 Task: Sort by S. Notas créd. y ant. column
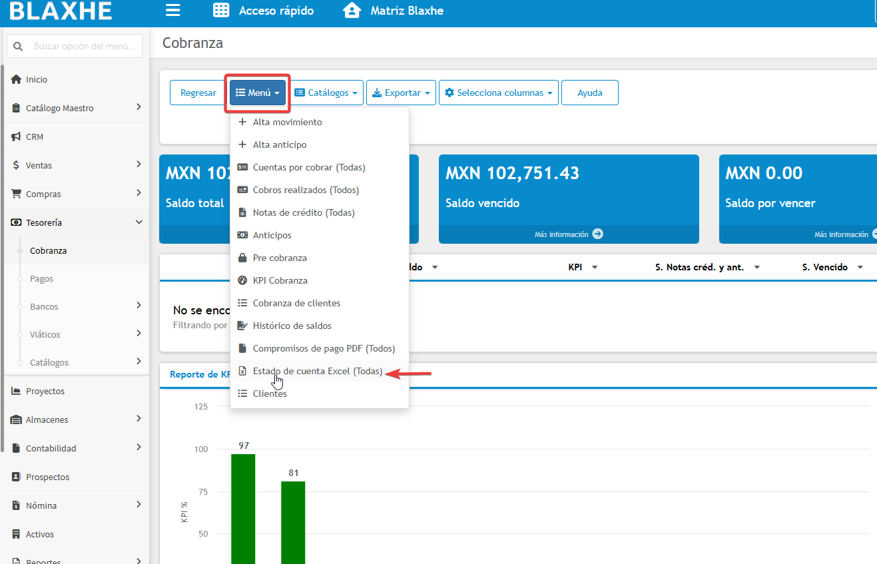(x=708, y=267)
